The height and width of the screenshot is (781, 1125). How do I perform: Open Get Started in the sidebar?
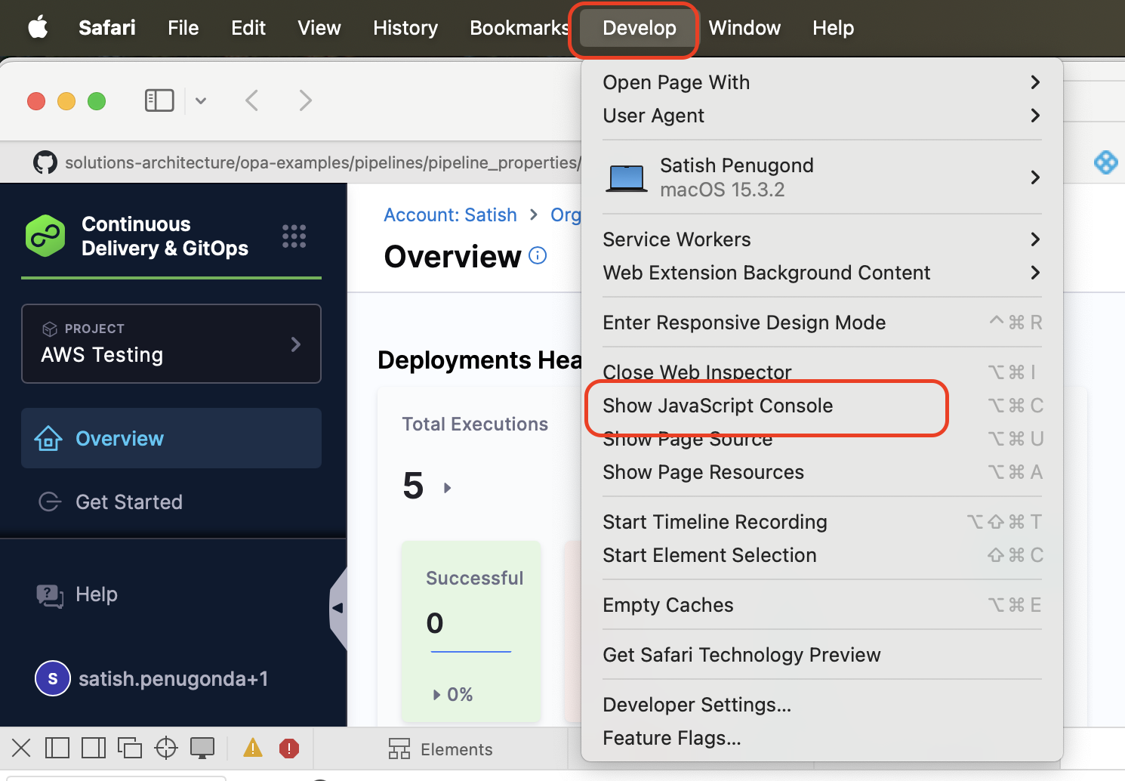coord(128,502)
